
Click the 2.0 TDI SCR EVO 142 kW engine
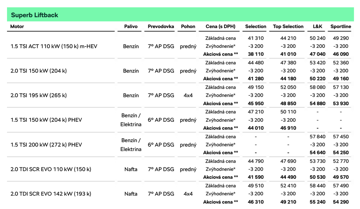[x=51, y=194]
